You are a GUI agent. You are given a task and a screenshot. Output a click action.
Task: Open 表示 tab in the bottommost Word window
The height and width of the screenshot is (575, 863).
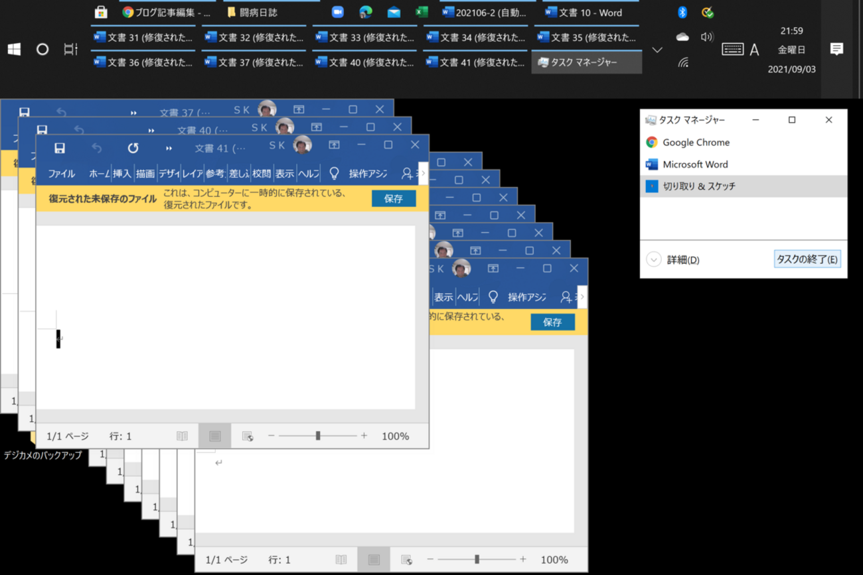[x=443, y=297]
